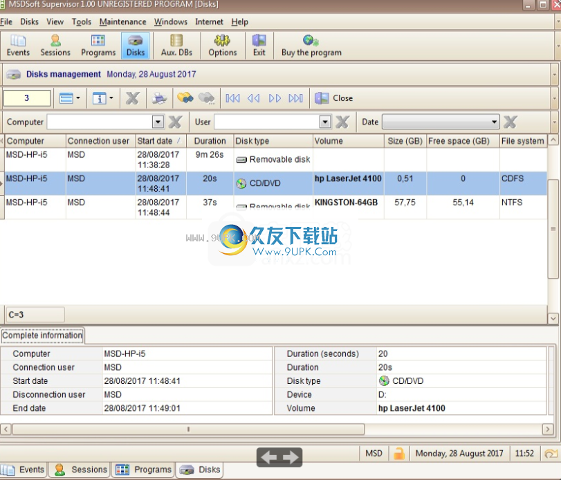Sort by Volume column header
Image resolution: width=561 pixels, height=480 pixels.
pyautogui.click(x=349, y=141)
